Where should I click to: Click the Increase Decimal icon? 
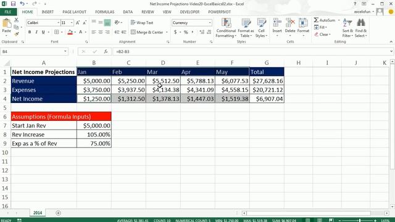tap(202, 32)
